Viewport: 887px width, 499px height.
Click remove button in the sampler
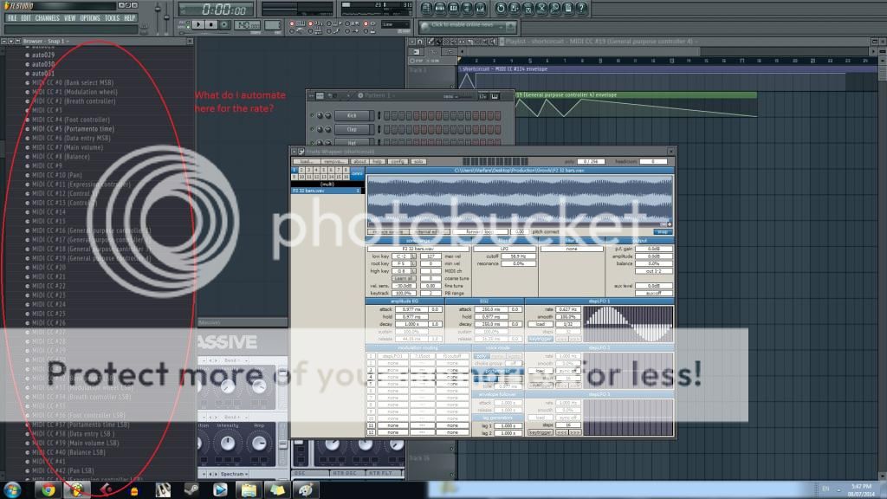(x=333, y=162)
